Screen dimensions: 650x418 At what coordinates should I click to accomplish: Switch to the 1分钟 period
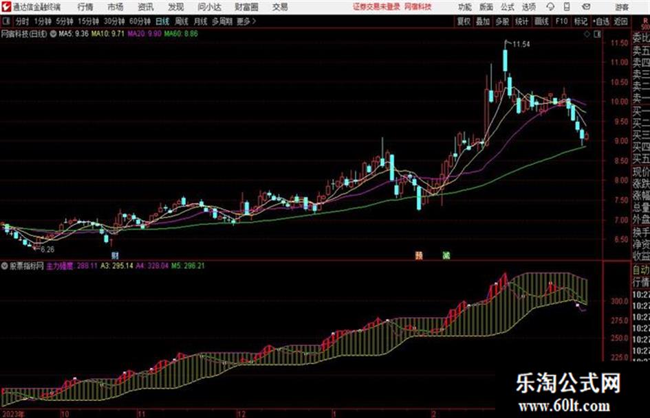pyautogui.click(x=42, y=21)
